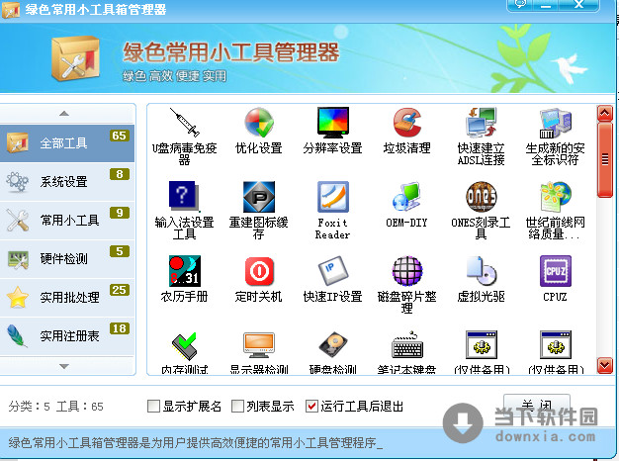Launch the 定时关机 tool
This screenshot has height=461, width=619.
pos(258,279)
